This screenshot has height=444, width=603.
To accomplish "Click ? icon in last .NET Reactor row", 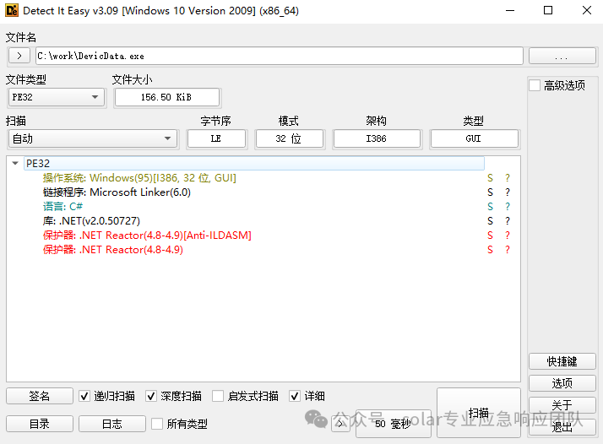I will click(x=508, y=250).
